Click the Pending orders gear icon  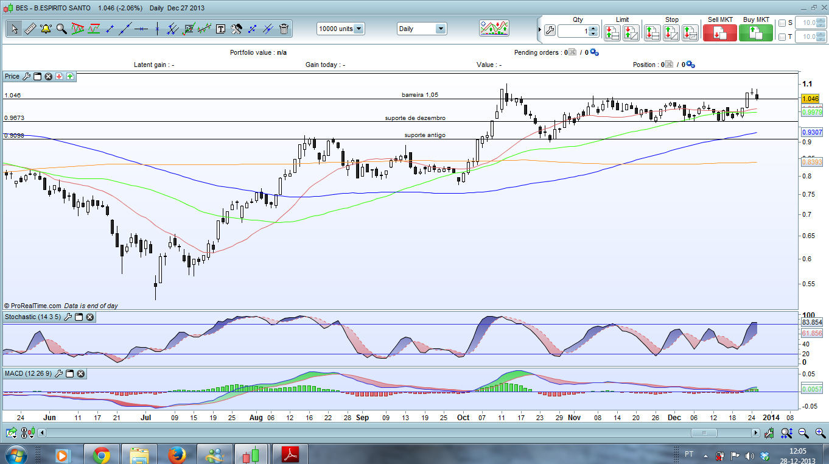[594, 53]
